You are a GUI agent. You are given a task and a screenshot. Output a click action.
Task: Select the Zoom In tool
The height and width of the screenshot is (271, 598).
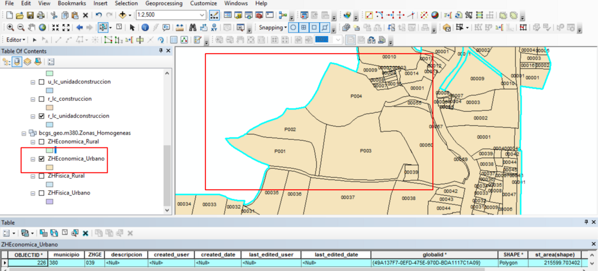pos(11,27)
